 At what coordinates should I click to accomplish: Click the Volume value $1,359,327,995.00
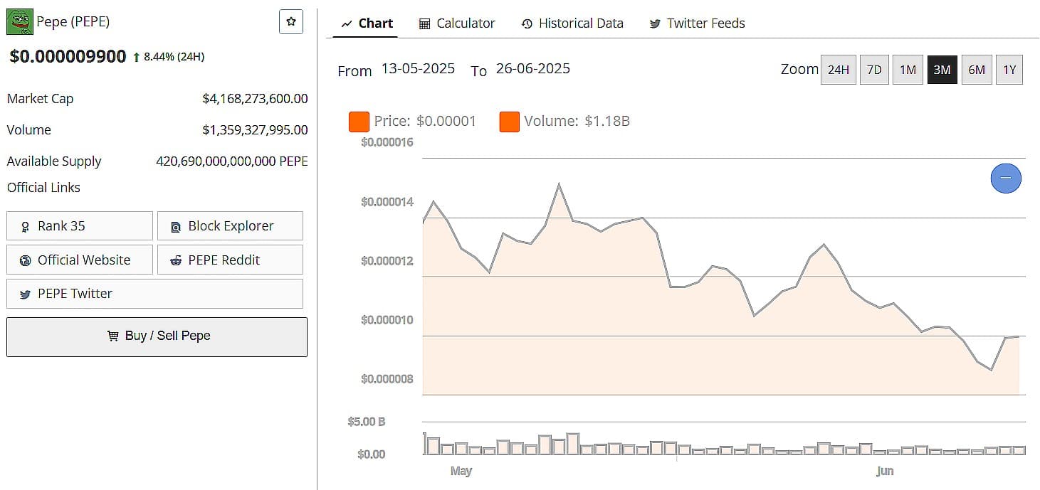(255, 130)
